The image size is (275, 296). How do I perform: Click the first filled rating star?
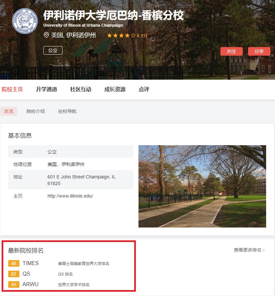(x=110, y=35)
